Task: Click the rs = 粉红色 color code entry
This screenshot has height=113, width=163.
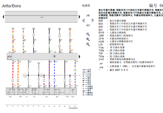Action: [x=88, y=95]
